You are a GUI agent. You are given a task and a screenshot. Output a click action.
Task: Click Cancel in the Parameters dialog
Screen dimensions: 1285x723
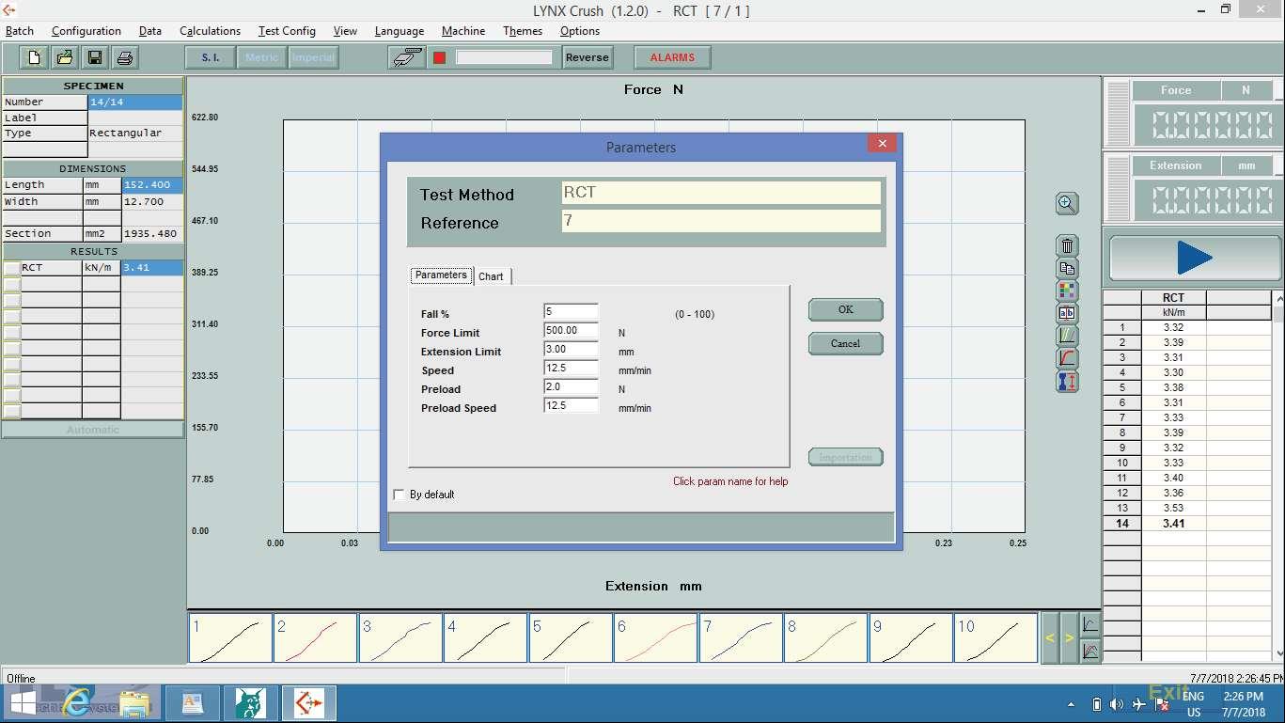click(845, 343)
